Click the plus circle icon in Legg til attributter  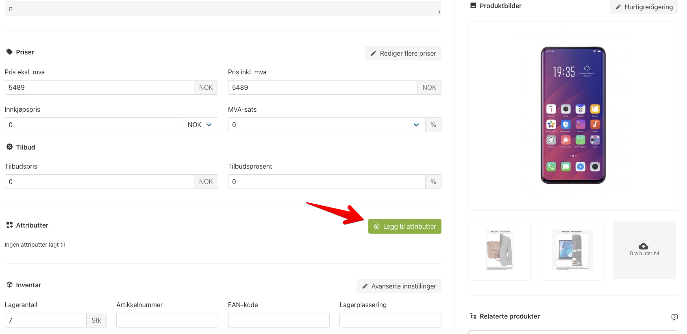[x=377, y=226]
